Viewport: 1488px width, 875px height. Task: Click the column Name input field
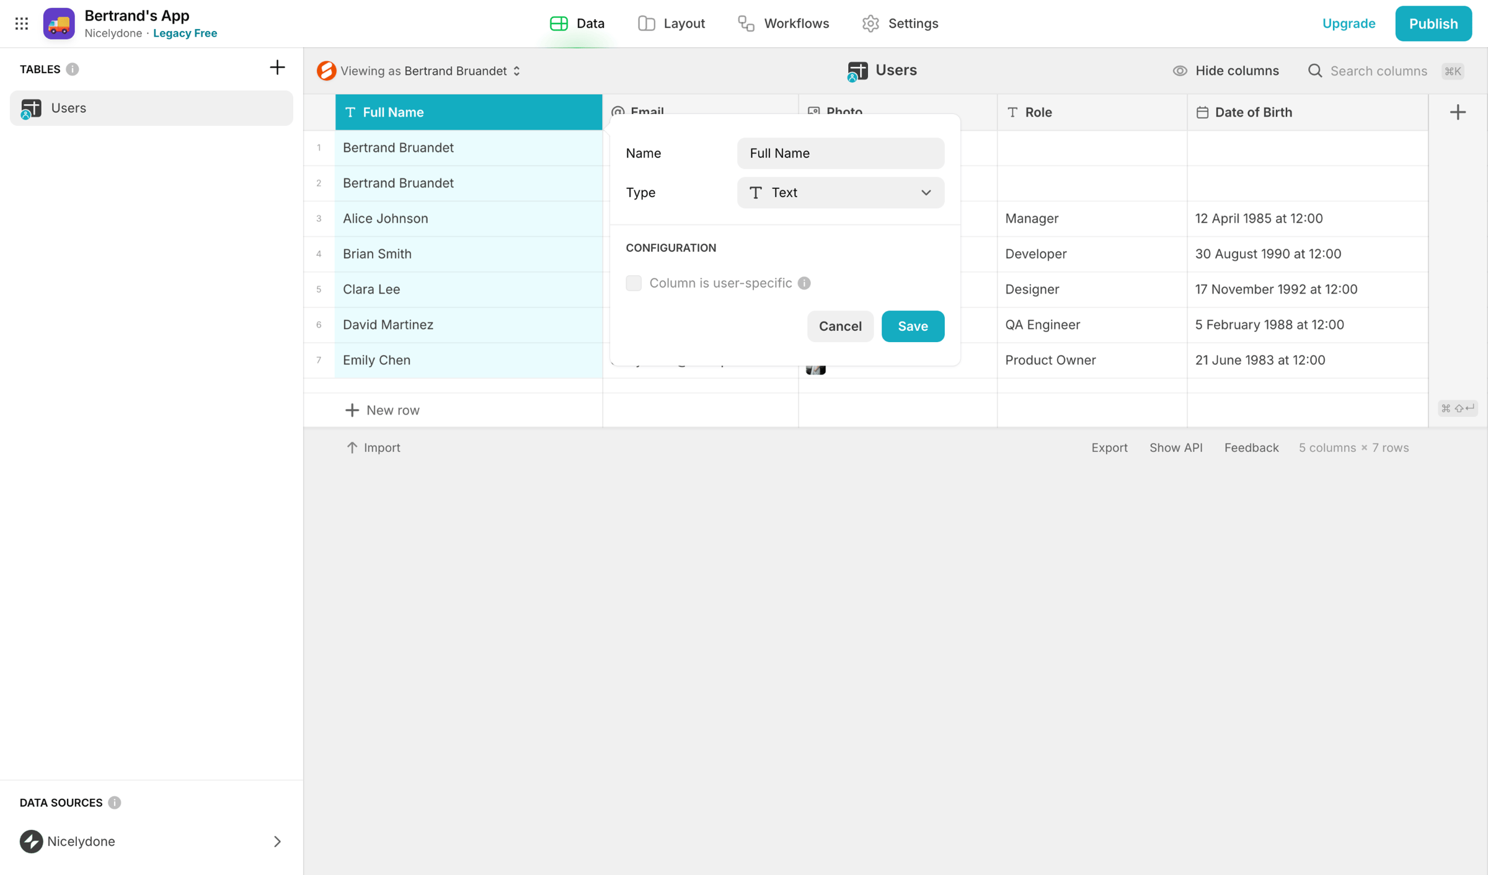pos(840,153)
